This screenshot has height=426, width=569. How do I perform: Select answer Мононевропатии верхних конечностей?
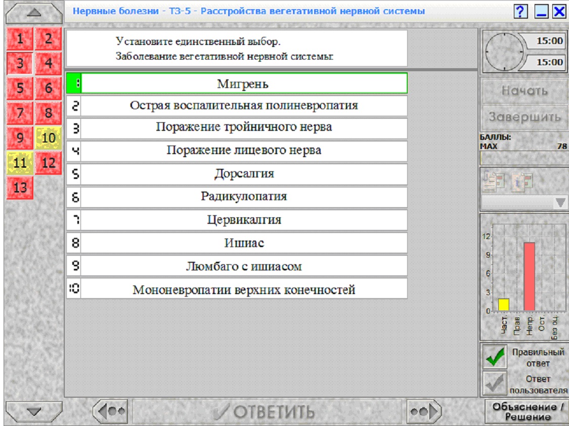[237, 289]
